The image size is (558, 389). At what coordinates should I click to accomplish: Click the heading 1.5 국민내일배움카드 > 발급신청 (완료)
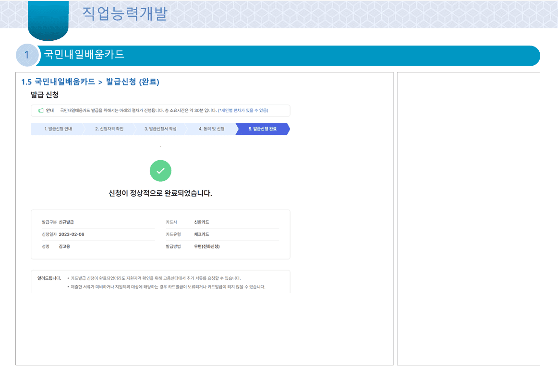point(90,82)
